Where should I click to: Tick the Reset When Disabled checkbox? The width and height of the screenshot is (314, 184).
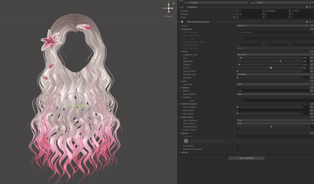pyautogui.click(x=238, y=149)
